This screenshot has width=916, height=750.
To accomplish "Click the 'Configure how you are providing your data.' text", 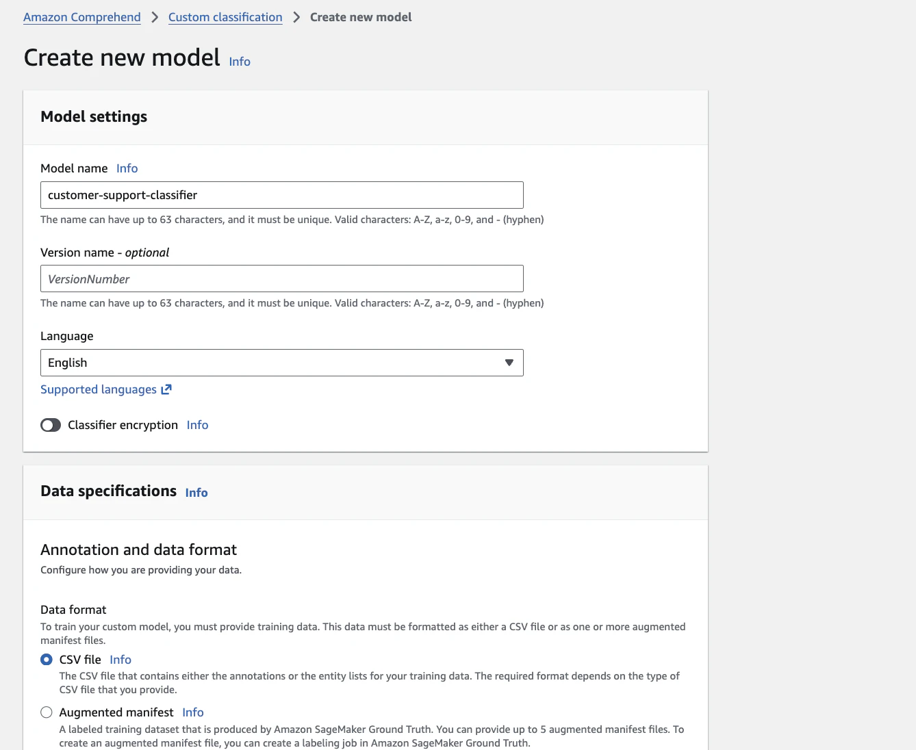I will [x=141, y=570].
